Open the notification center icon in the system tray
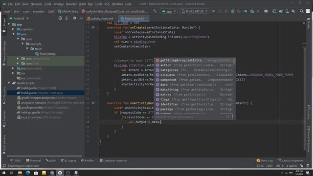313x176 pixels. click(x=308, y=173)
